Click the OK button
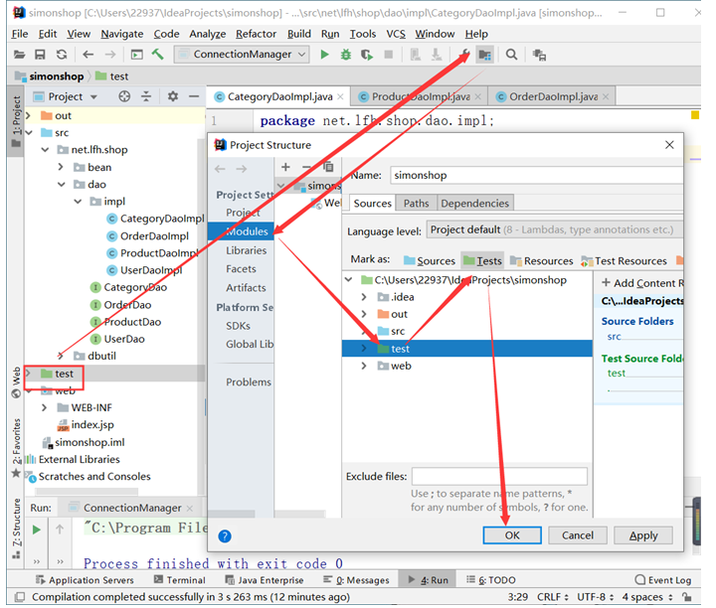The image size is (716, 608). click(x=512, y=535)
